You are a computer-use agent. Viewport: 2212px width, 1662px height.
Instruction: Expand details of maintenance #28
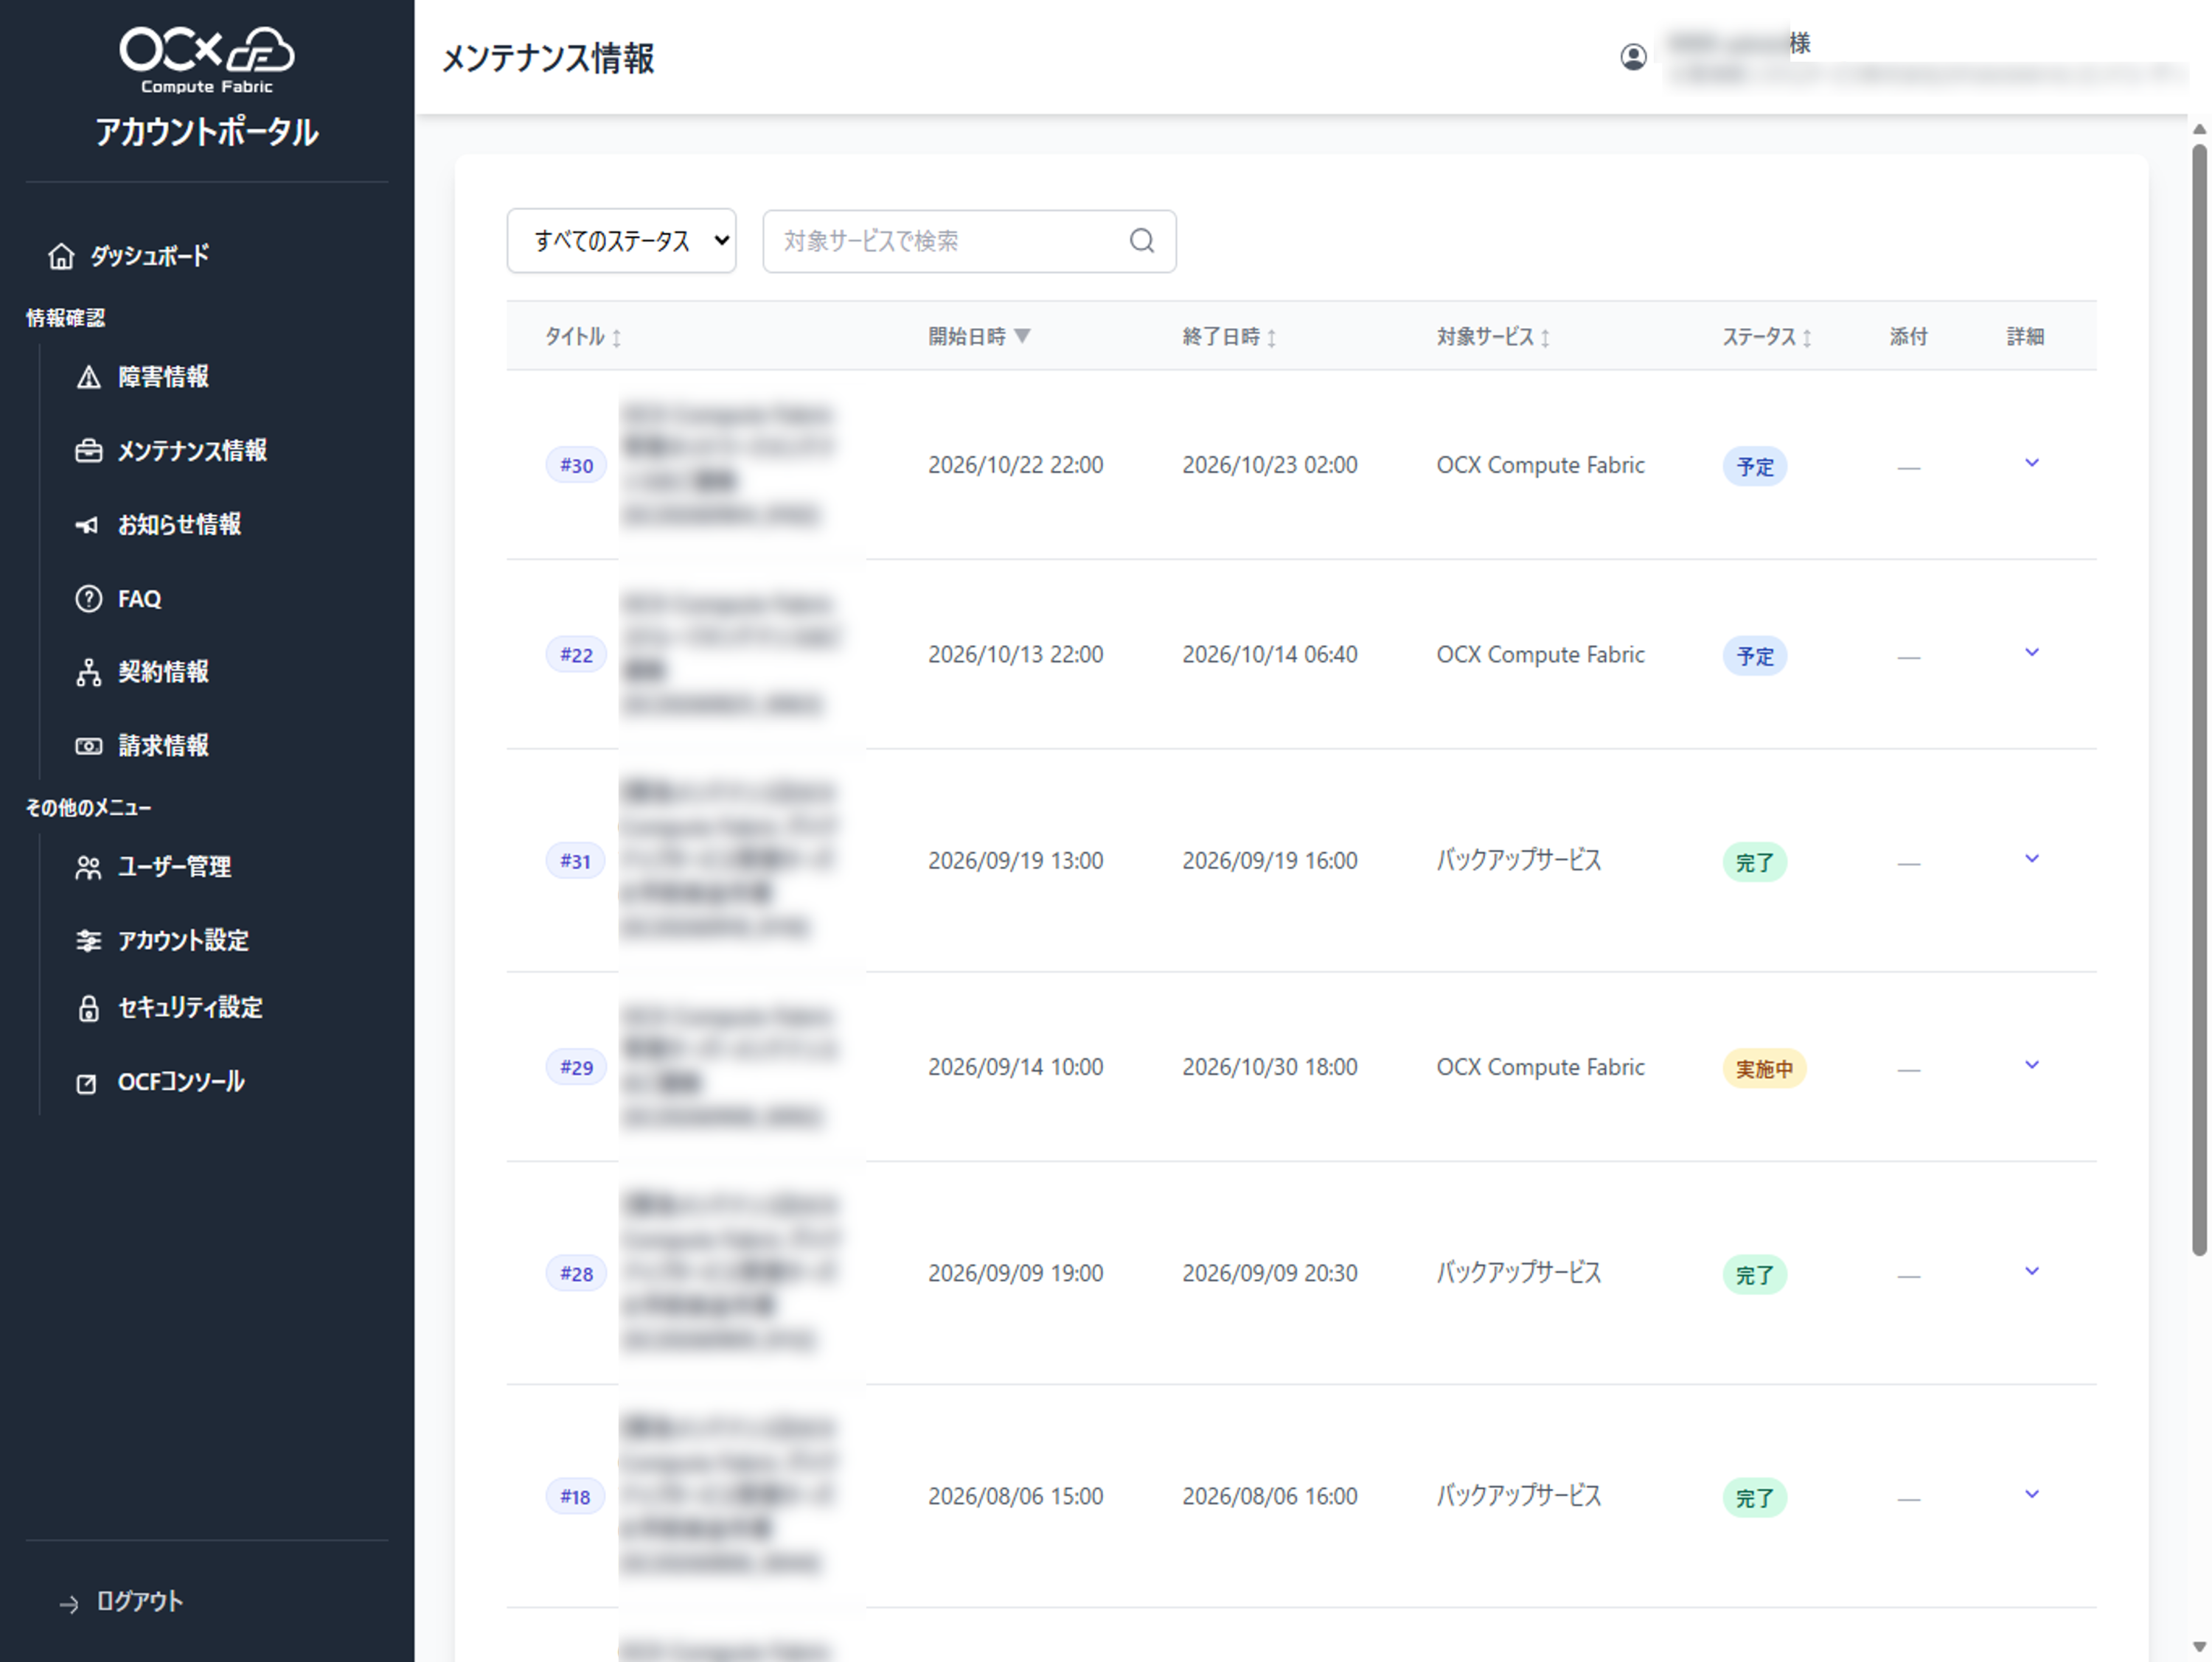tap(2031, 1271)
